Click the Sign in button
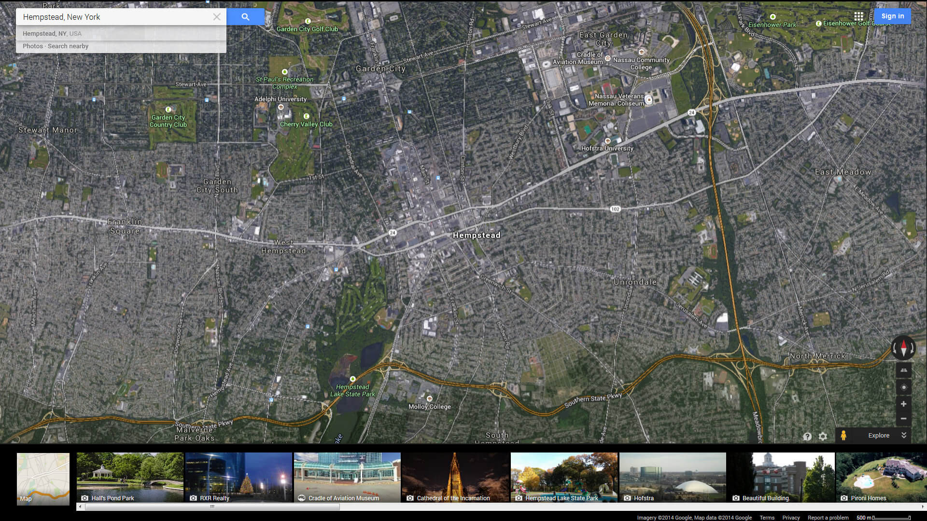Image resolution: width=927 pixels, height=521 pixels. pos(892,16)
